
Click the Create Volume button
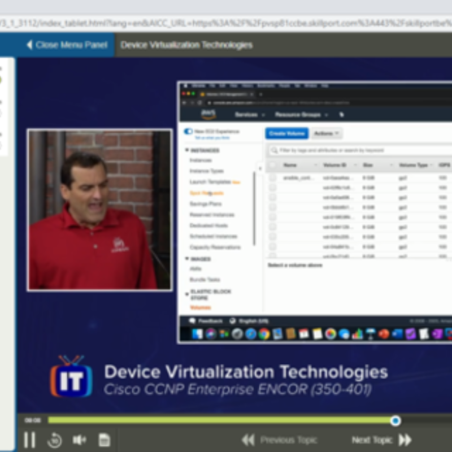[287, 133]
